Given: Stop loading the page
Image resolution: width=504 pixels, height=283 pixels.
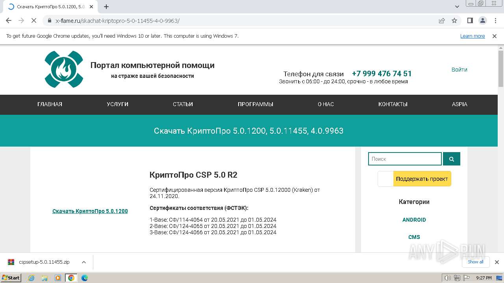Looking at the screenshot, I should coord(34,21).
